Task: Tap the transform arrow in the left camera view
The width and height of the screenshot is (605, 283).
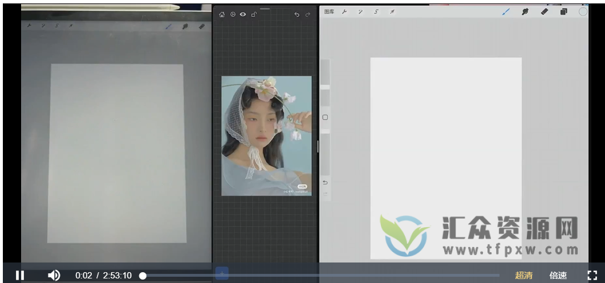Action: pyautogui.click(x=71, y=26)
